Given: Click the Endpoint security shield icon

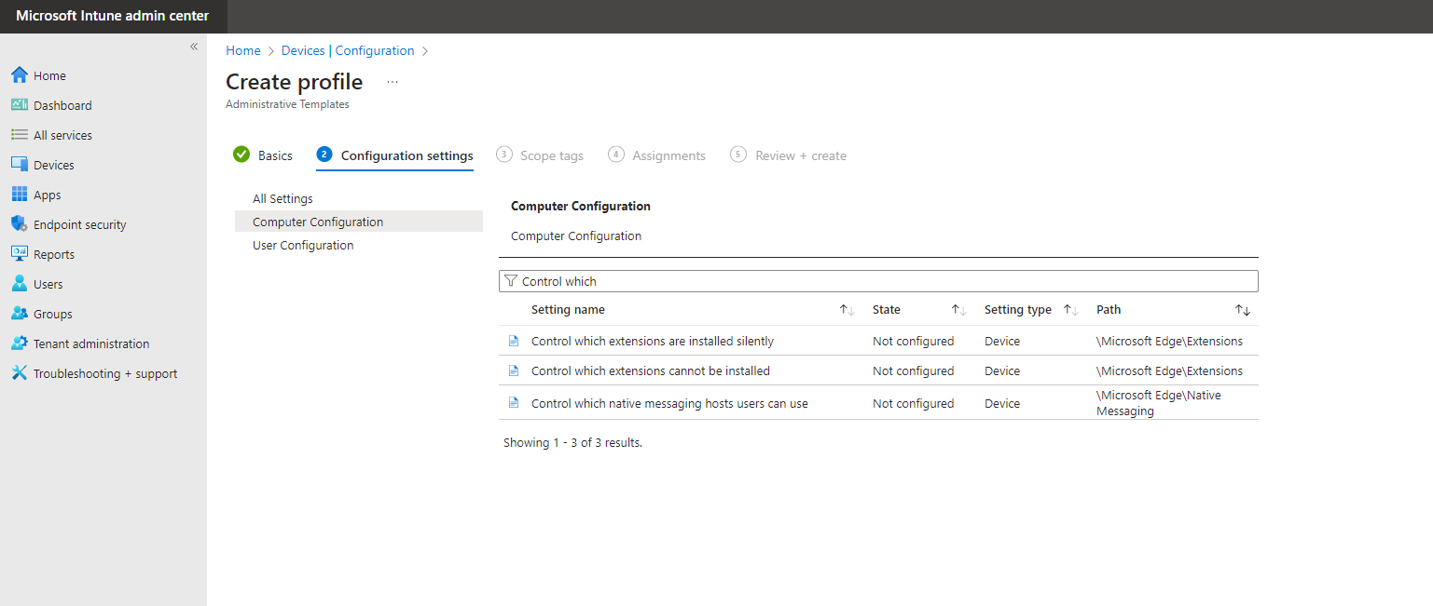Looking at the screenshot, I should [x=19, y=224].
